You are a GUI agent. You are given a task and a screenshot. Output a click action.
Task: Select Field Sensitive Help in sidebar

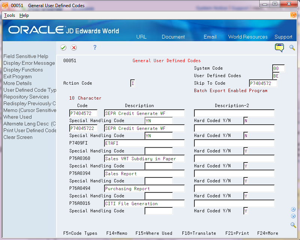click(26, 56)
